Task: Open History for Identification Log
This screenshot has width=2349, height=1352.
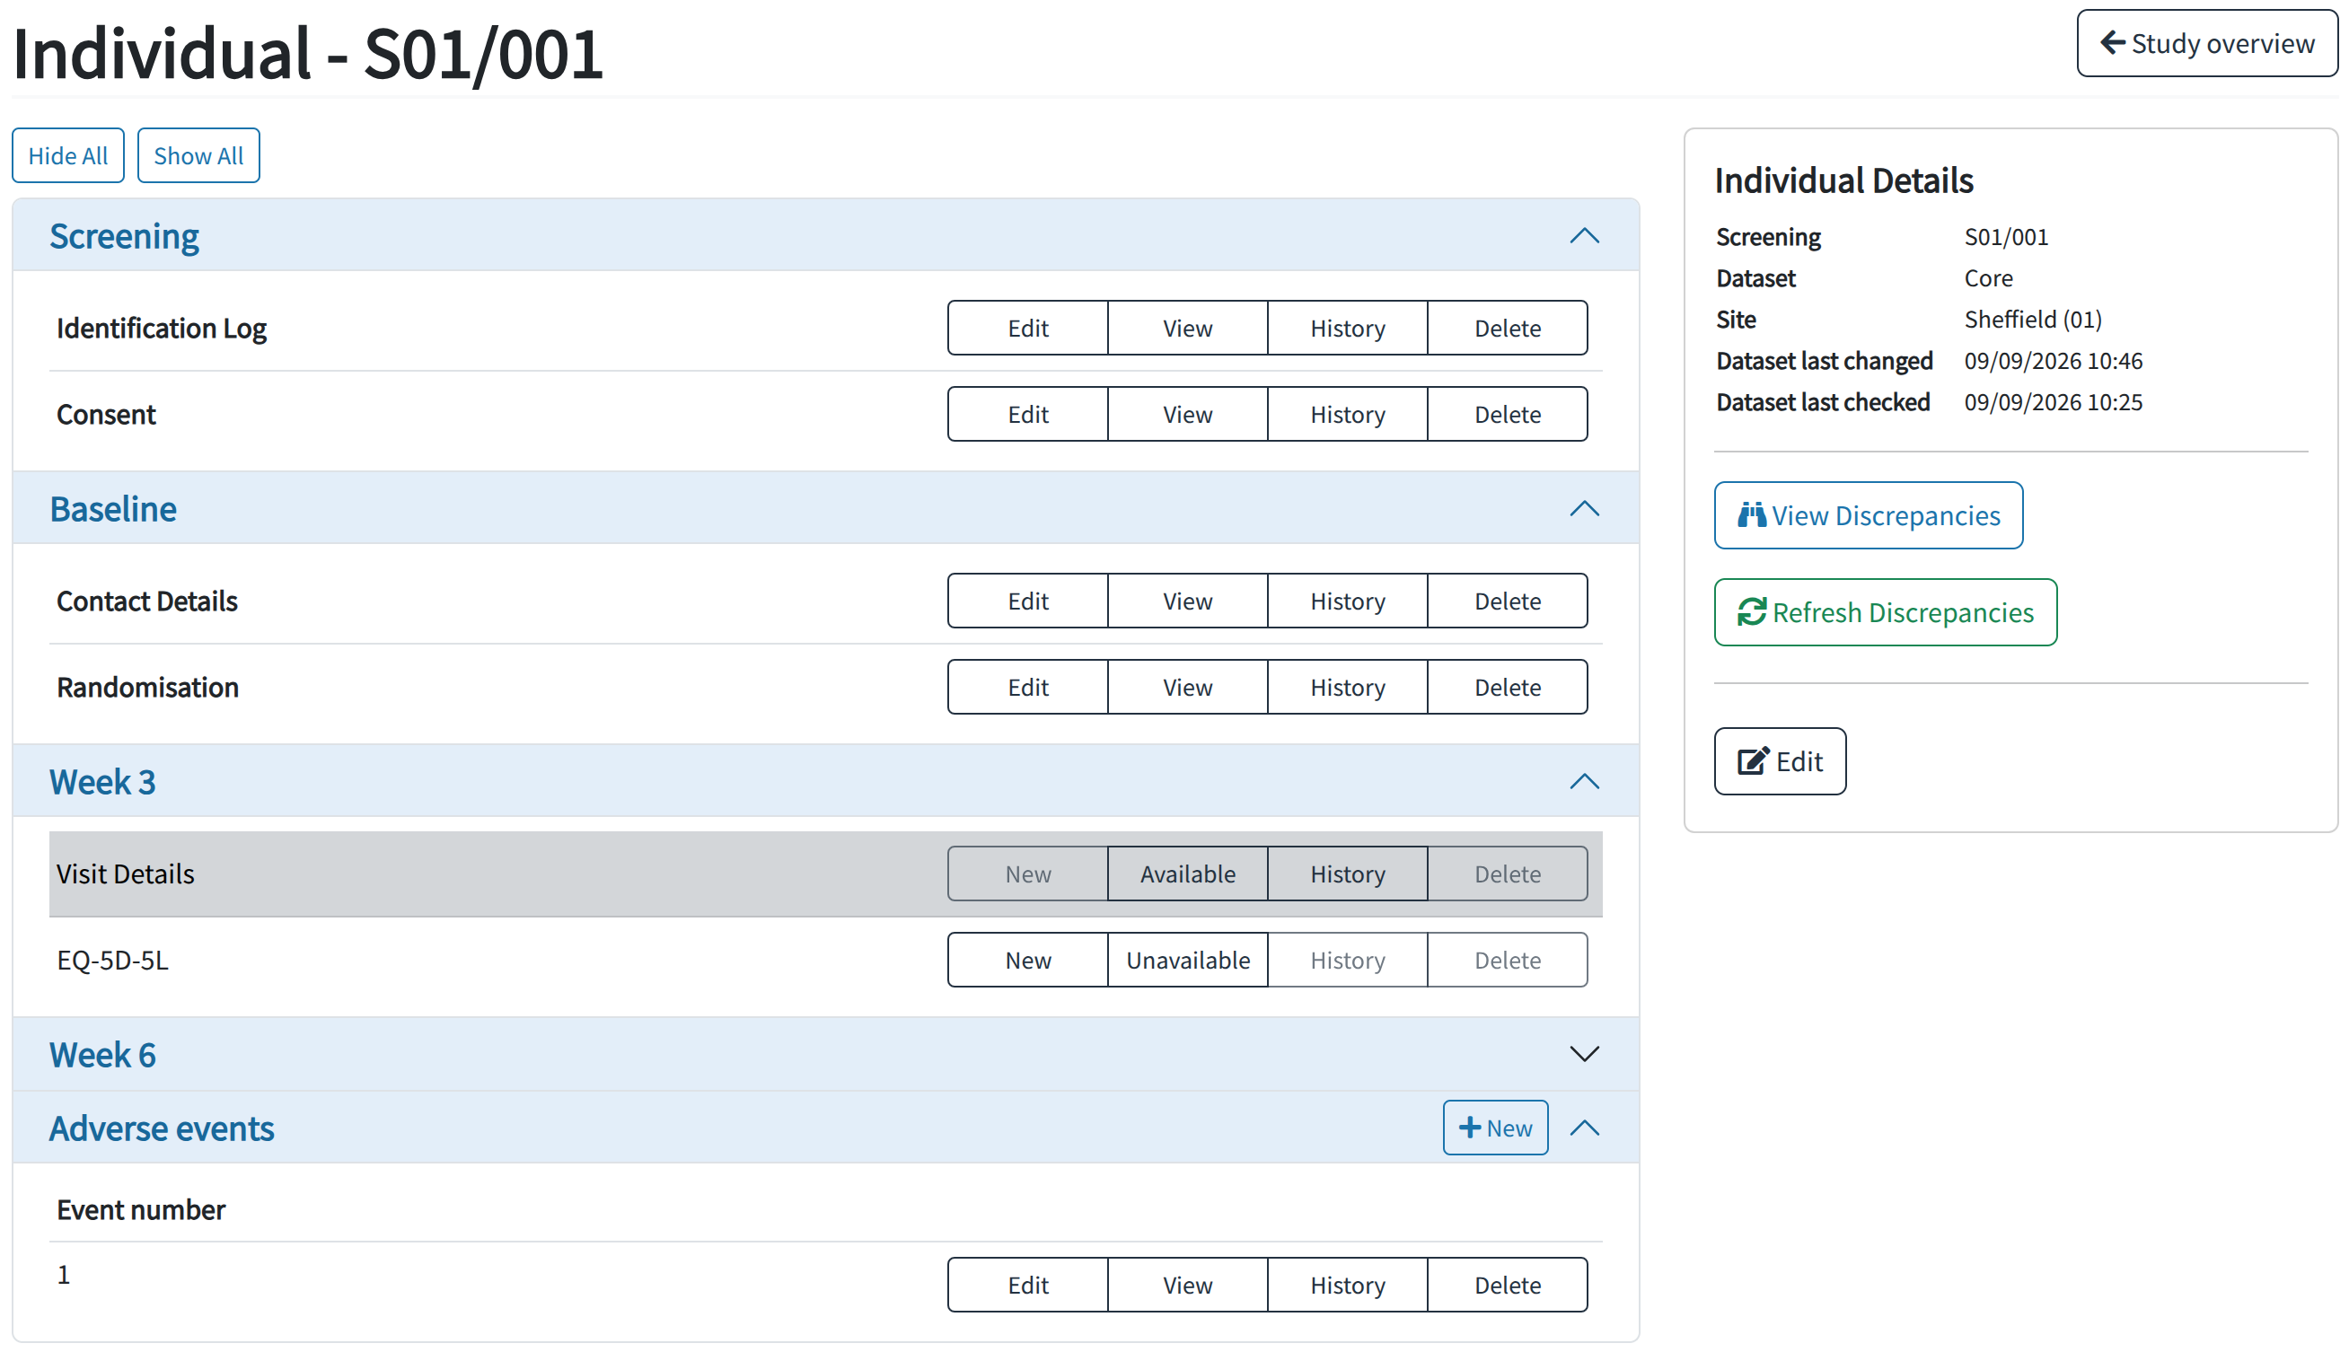Action: coord(1347,328)
